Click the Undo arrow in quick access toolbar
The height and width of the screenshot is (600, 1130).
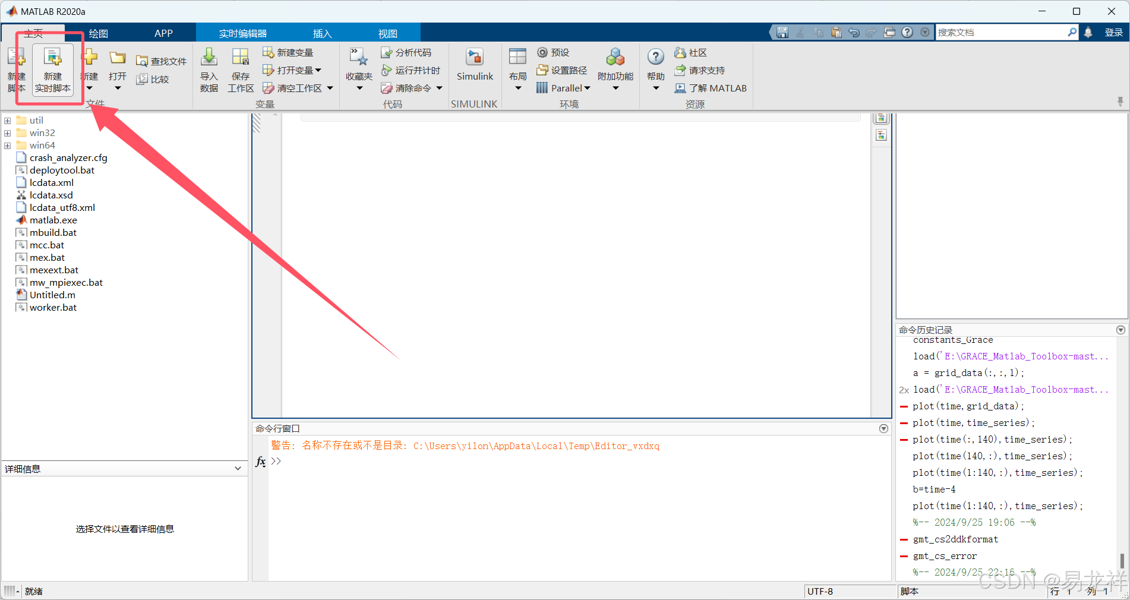854,32
